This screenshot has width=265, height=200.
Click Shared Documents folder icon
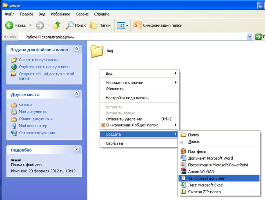(x=14, y=119)
